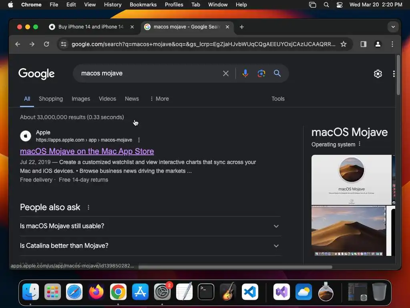
Task: Open options dots beside People also ask
Action: [x=88, y=207]
